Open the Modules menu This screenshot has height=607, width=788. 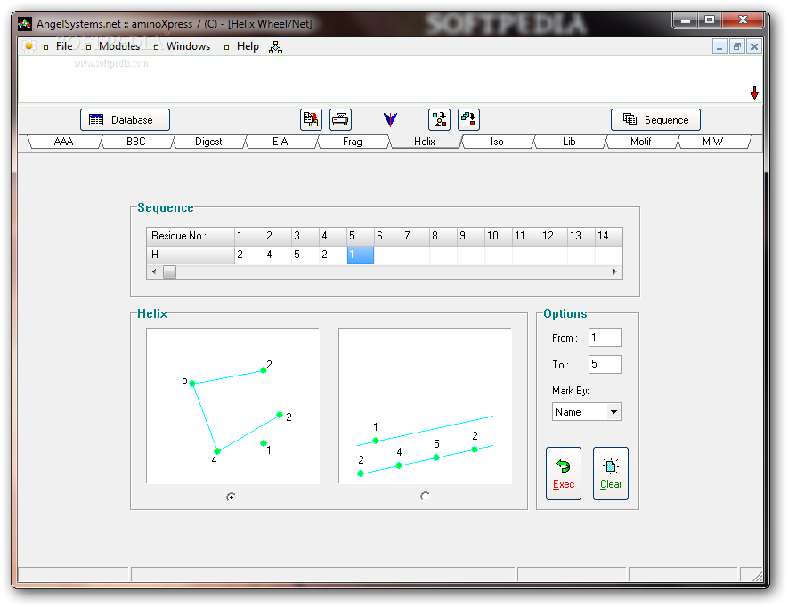tap(119, 46)
